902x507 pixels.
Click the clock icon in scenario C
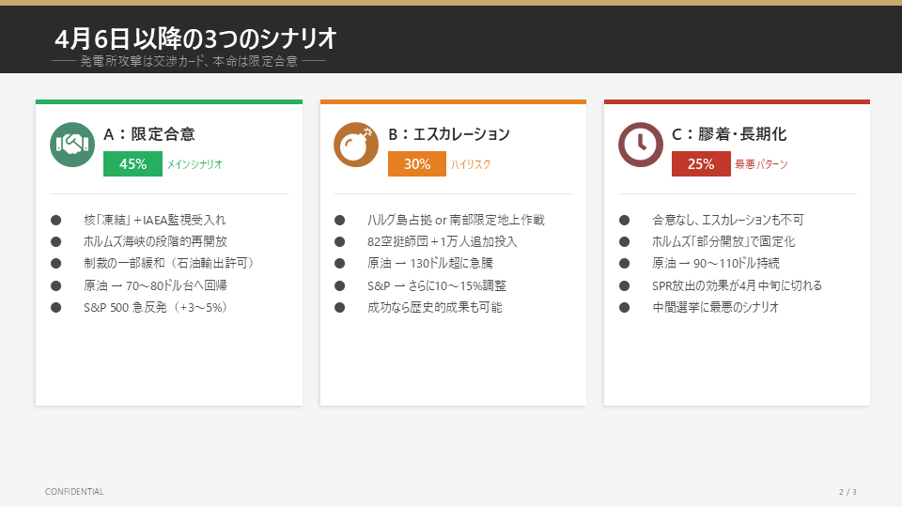point(640,146)
